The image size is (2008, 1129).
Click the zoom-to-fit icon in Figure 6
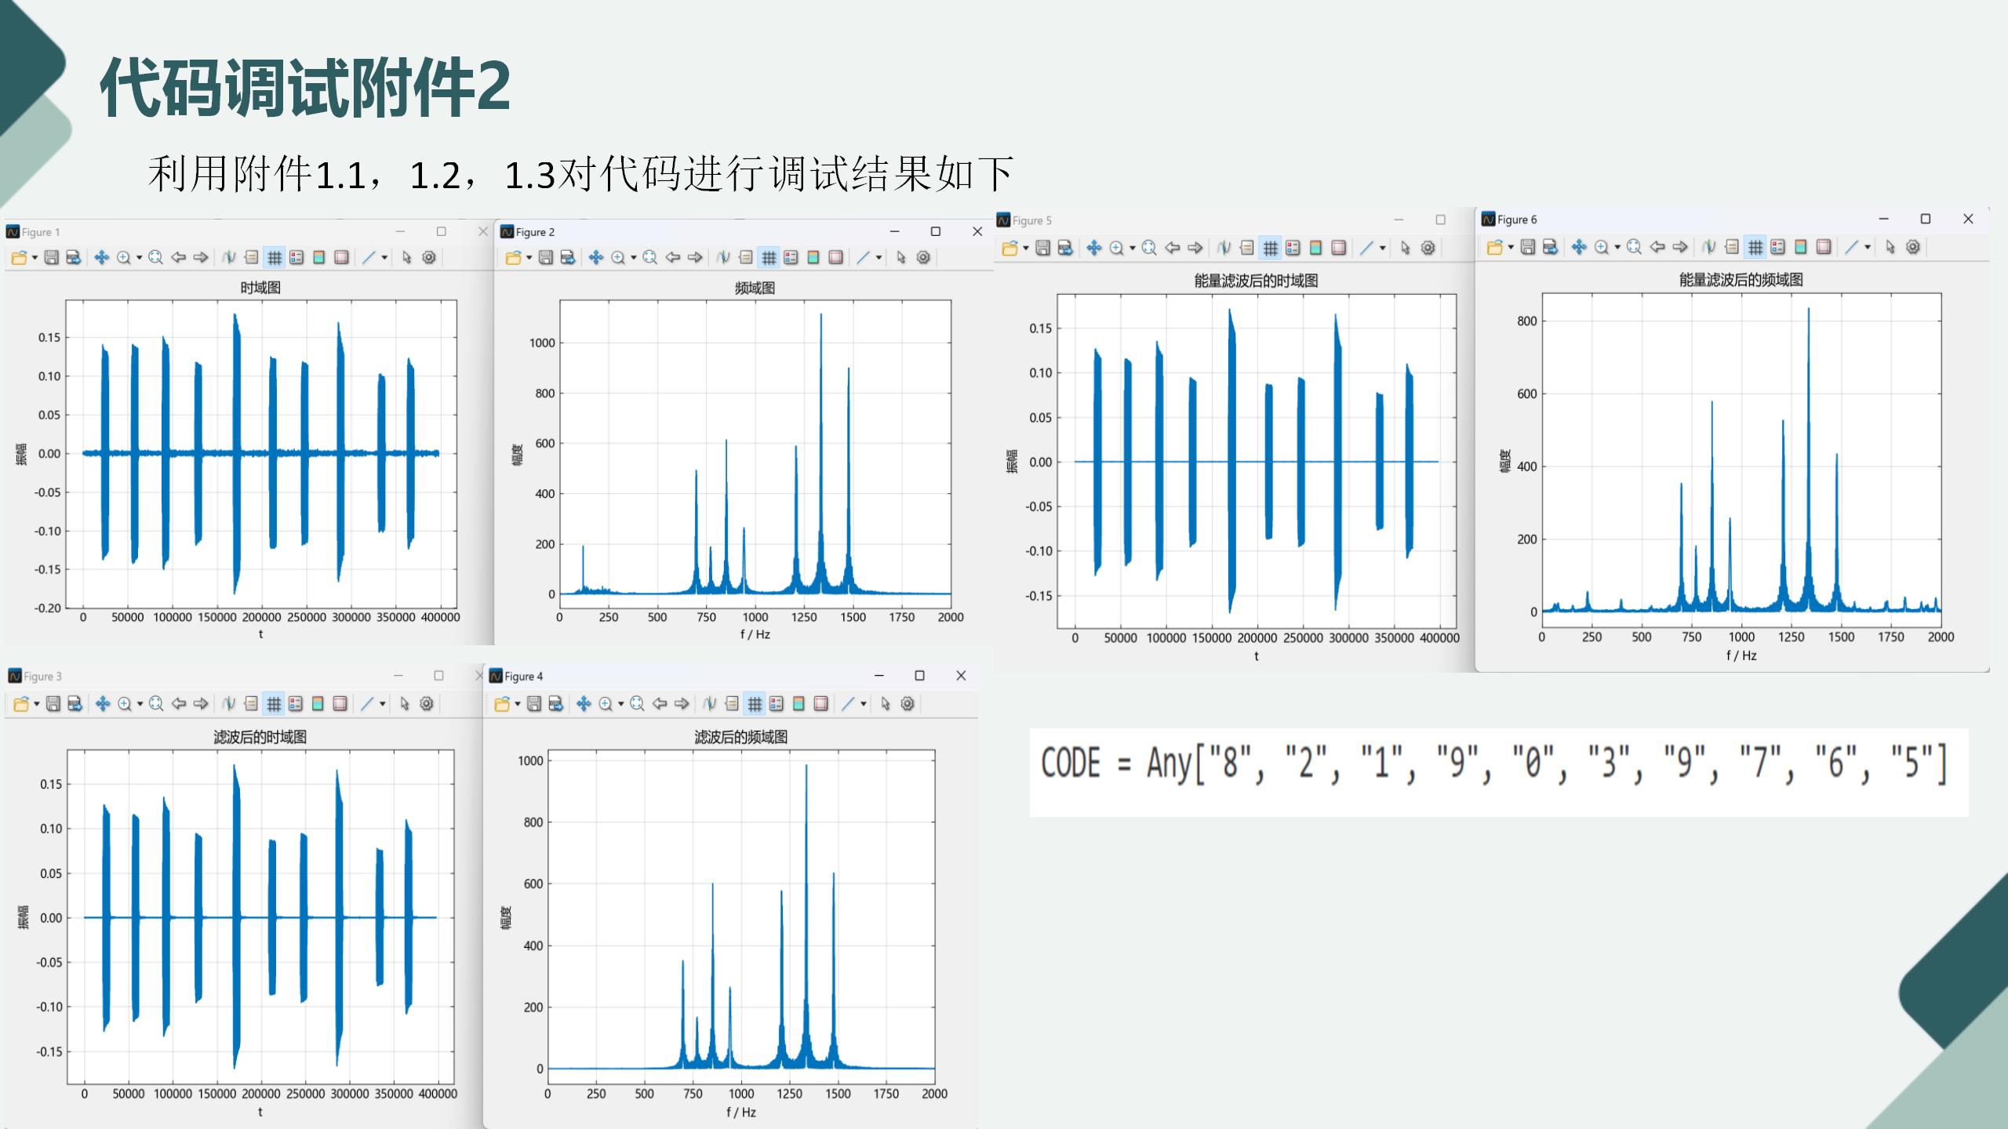[x=1634, y=247]
